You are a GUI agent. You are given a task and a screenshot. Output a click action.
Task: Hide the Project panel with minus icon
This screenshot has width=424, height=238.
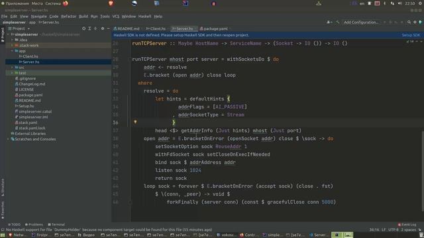[108, 28]
